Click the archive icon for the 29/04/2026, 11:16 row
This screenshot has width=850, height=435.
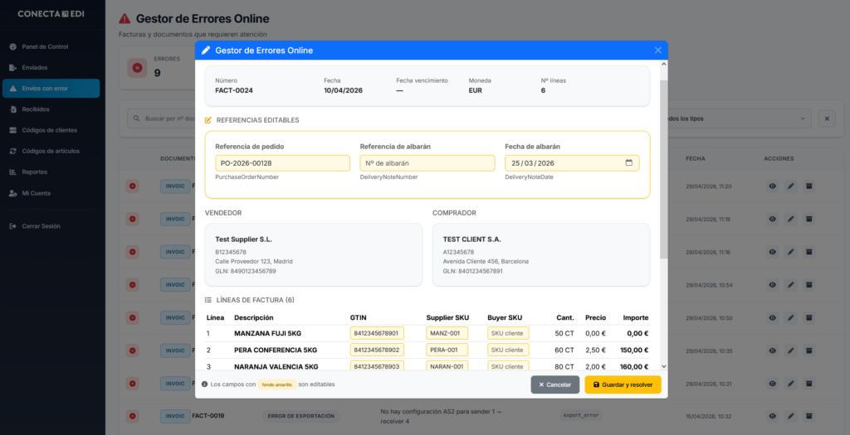[x=808, y=252]
